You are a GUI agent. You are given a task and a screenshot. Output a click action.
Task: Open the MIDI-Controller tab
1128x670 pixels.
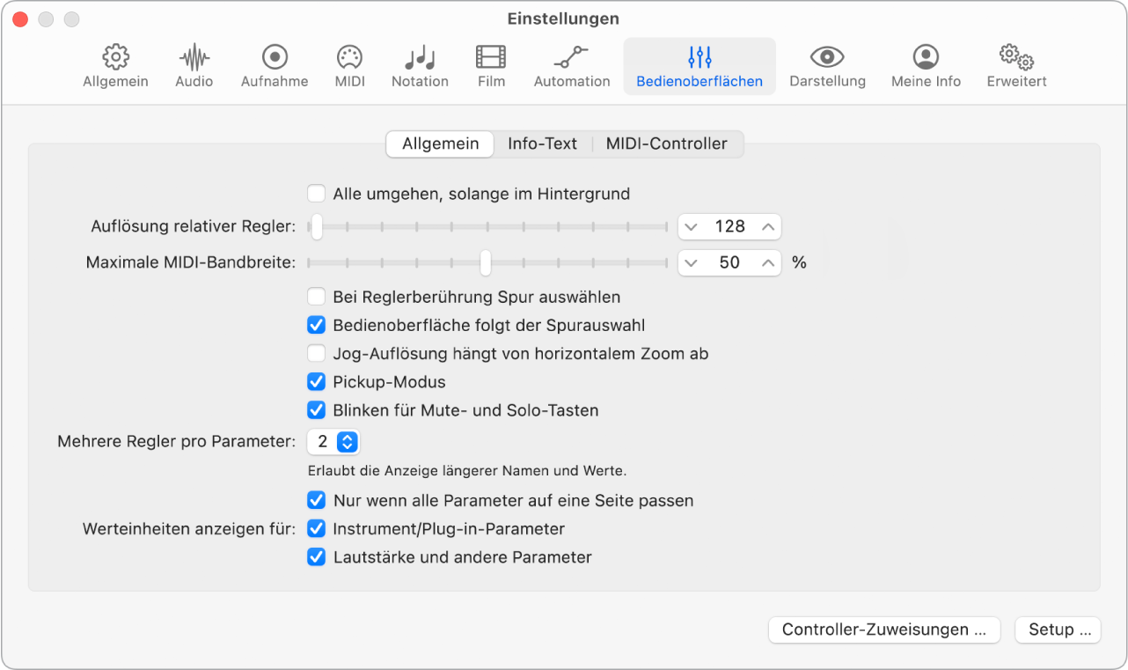tap(667, 144)
